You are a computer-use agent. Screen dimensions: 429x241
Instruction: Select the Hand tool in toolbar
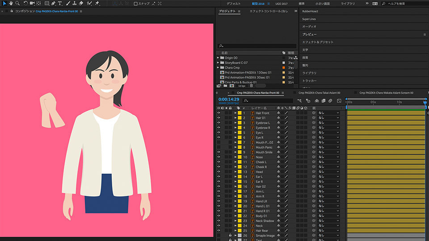click(x=10, y=4)
